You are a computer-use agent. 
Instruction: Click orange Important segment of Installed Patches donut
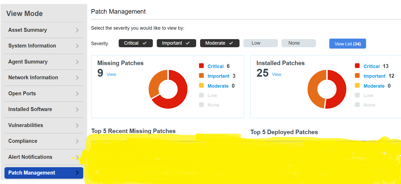[x=313, y=89]
